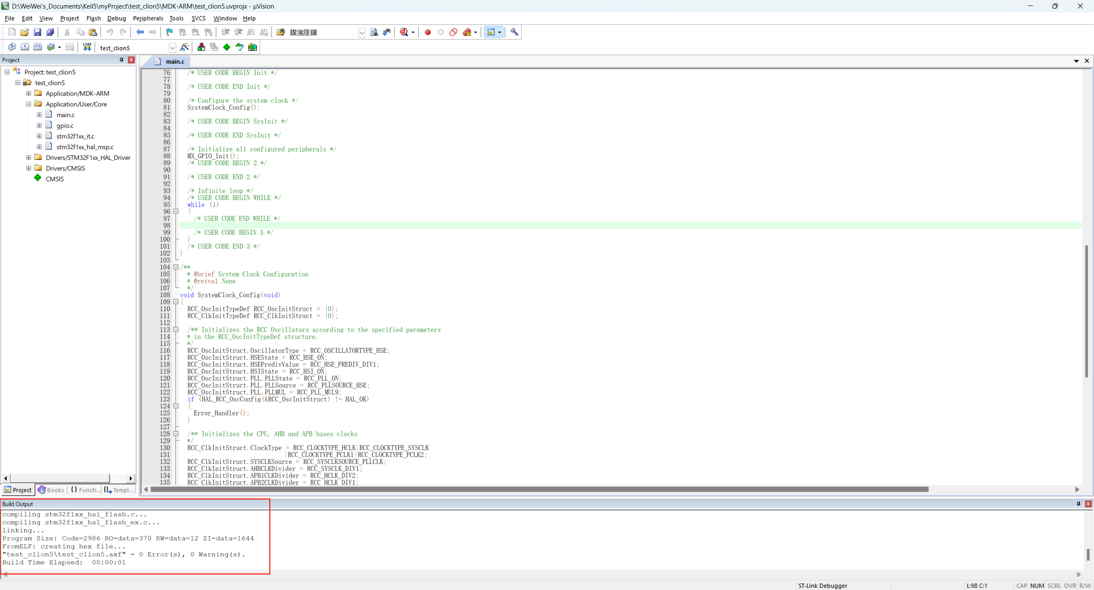The width and height of the screenshot is (1094, 590).
Task: Save all open files
Action: (x=50, y=32)
